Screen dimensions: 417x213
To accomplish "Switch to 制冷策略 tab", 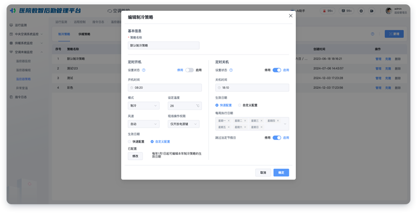I will pyautogui.click(x=64, y=34).
